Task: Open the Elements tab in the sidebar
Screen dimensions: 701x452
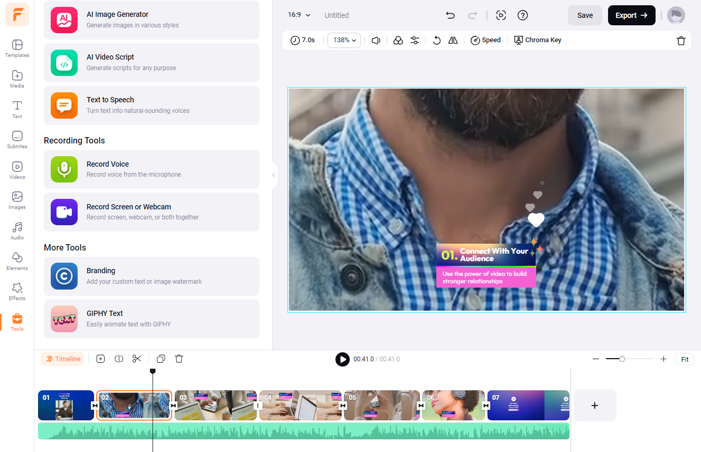Action: tap(17, 261)
